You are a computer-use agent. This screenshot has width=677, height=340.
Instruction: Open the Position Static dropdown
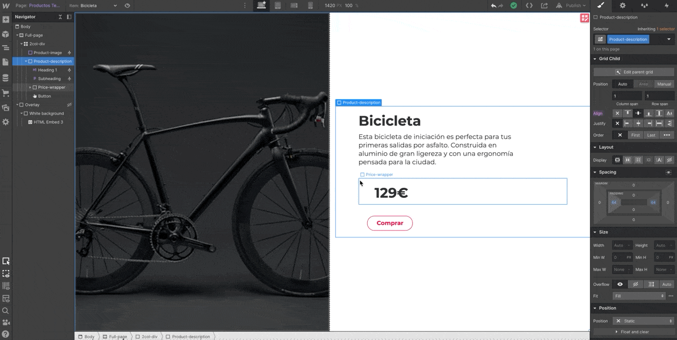tap(643, 321)
